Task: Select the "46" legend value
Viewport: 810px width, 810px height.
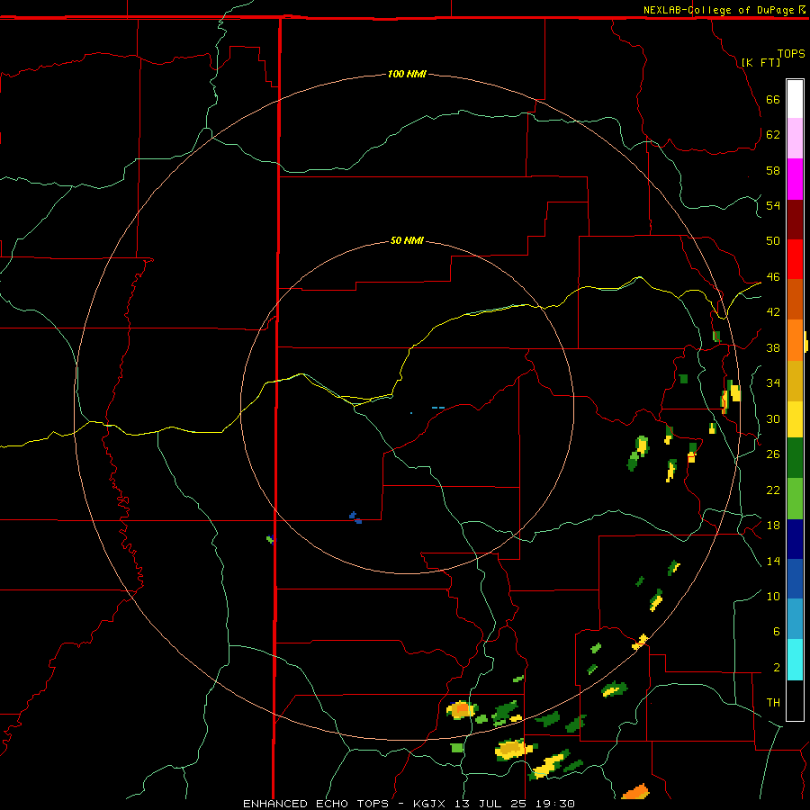Action: point(773,277)
